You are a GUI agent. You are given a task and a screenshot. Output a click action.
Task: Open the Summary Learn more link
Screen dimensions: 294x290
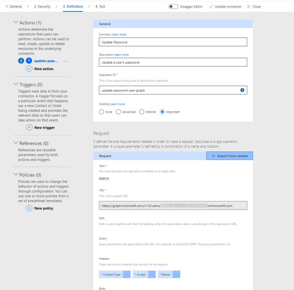coord(119,35)
